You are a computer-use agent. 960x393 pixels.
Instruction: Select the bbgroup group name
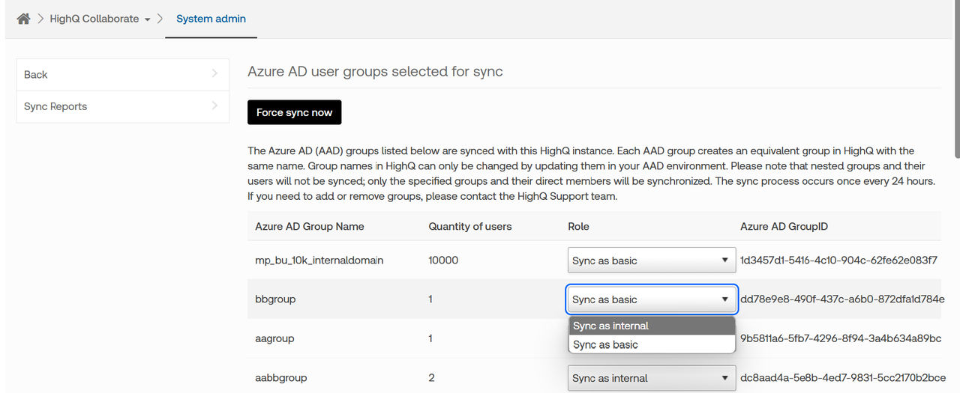click(x=275, y=299)
